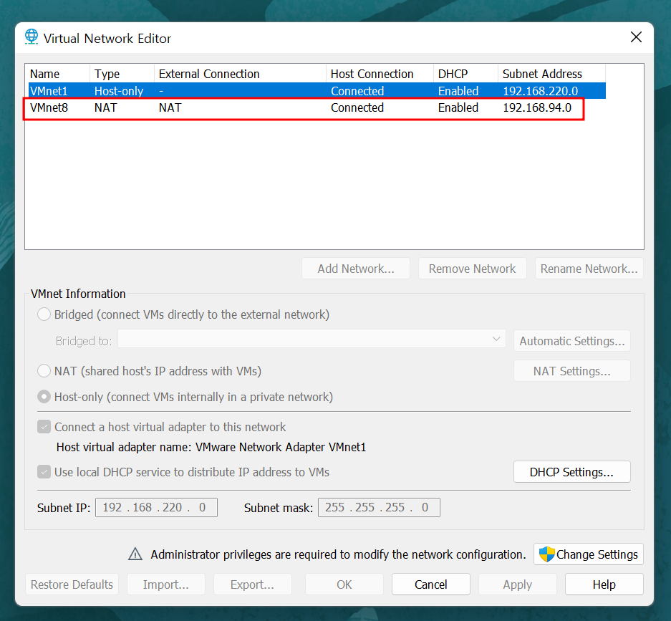The image size is (671, 621).
Task: Click the External Connection column header
Action: 240,74
